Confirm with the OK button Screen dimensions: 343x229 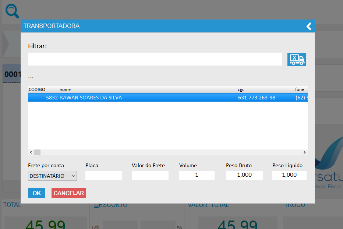pos(36,193)
